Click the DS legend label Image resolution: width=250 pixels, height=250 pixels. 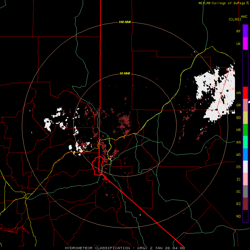coord(238,167)
